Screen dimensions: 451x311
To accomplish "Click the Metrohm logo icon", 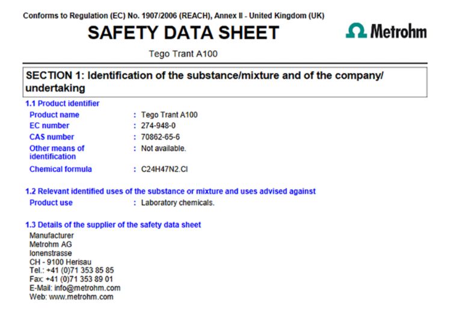I will [x=356, y=31].
